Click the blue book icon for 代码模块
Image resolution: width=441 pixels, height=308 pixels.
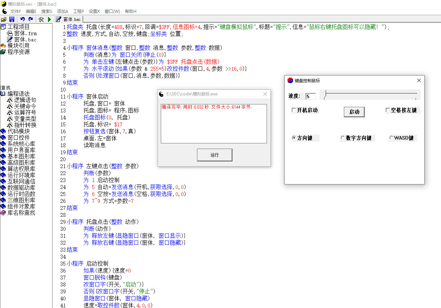tap(3, 131)
